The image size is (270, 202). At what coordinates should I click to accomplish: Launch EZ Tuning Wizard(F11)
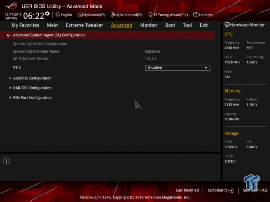[x=168, y=15]
